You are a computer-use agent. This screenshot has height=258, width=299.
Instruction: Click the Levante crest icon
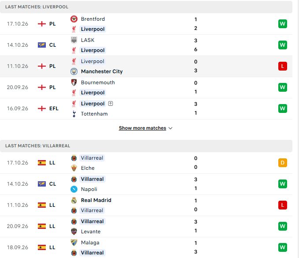point(74,232)
